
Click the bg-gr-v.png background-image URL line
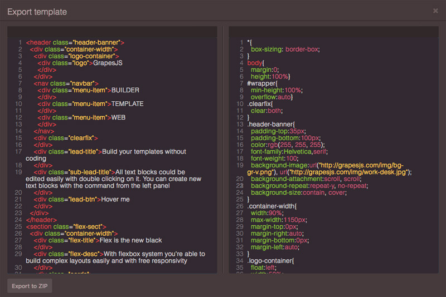click(327, 165)
